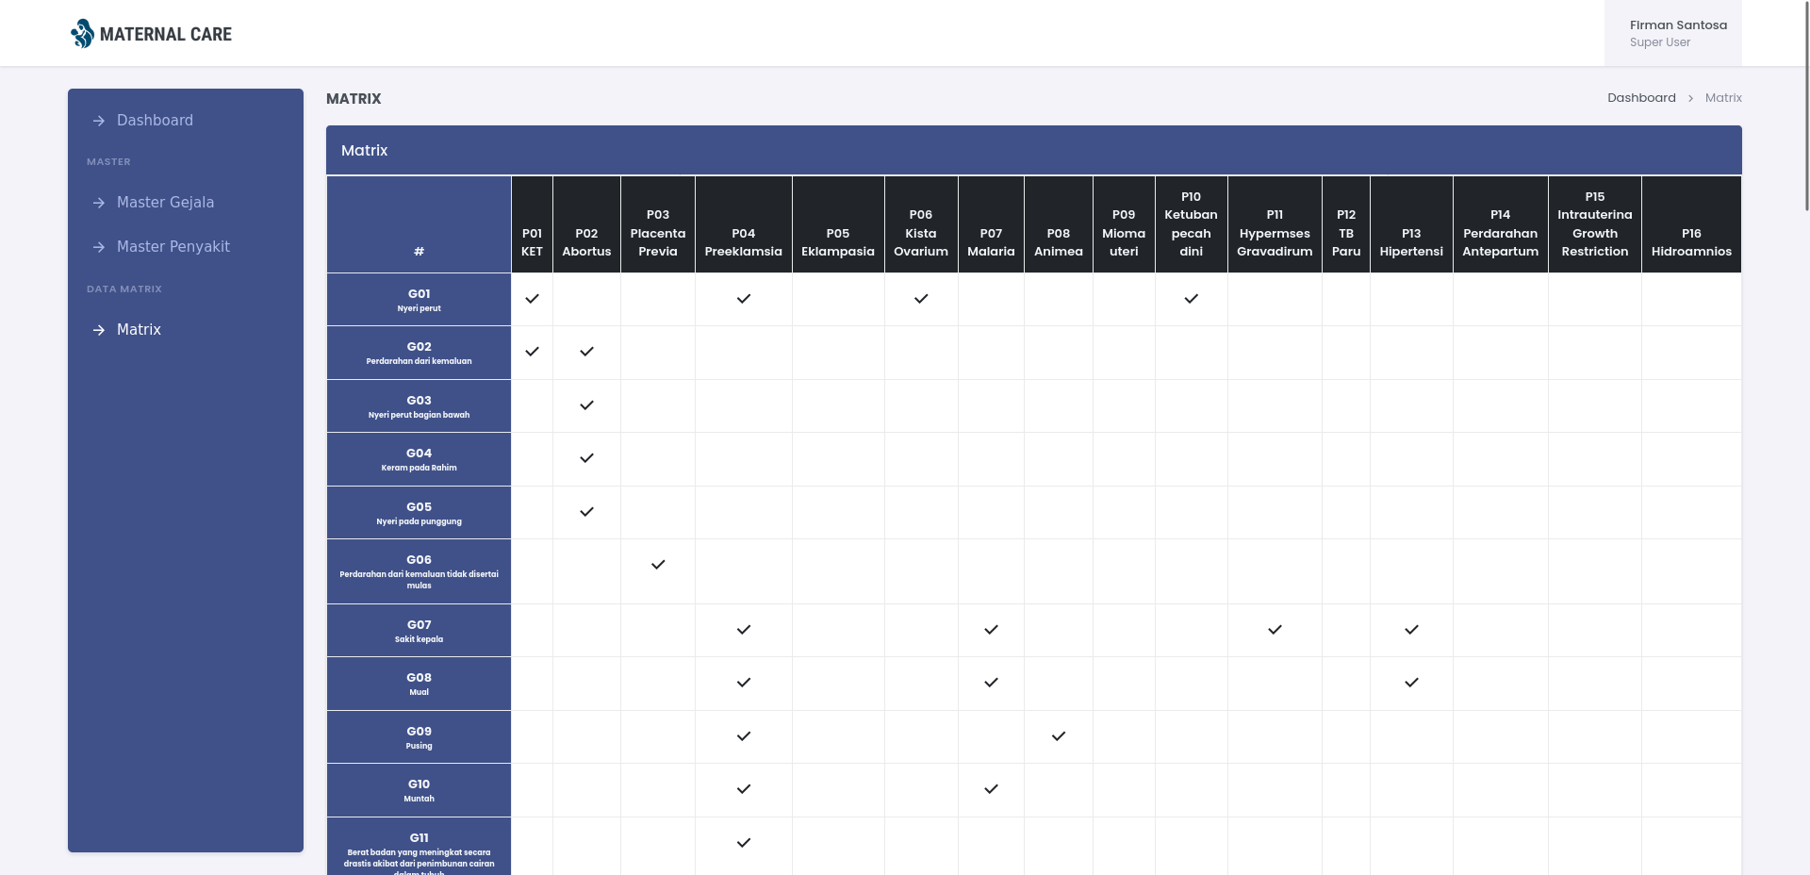1810x875 pixels.
Task: Click the checkmark at G01 and P04 Preeklamsia
Action: tap(744, 299)
